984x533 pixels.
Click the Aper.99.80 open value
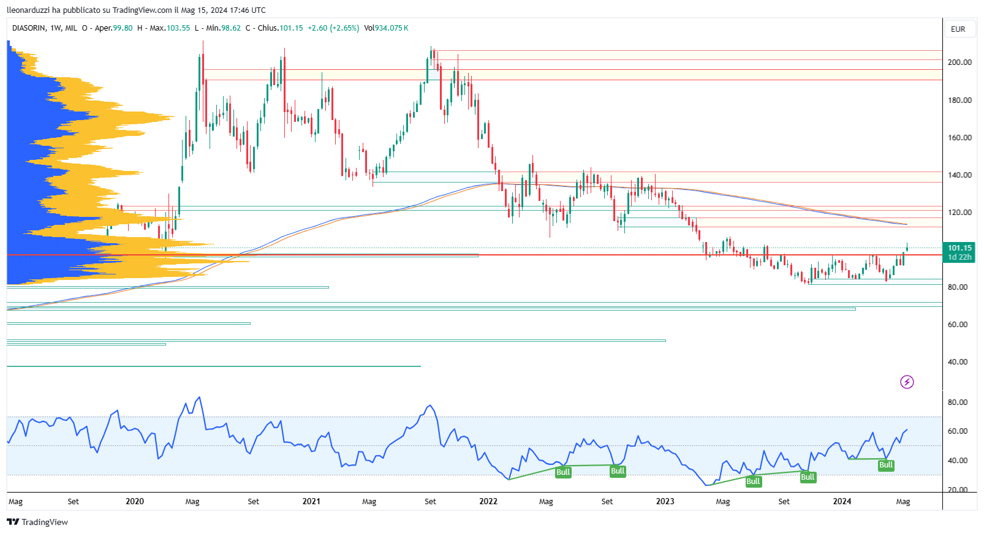(114, 28)
